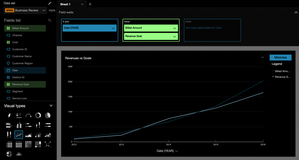Screen dimensions: 299x160
Task: Switch to the area line chart visual
Action: [28, 135]
